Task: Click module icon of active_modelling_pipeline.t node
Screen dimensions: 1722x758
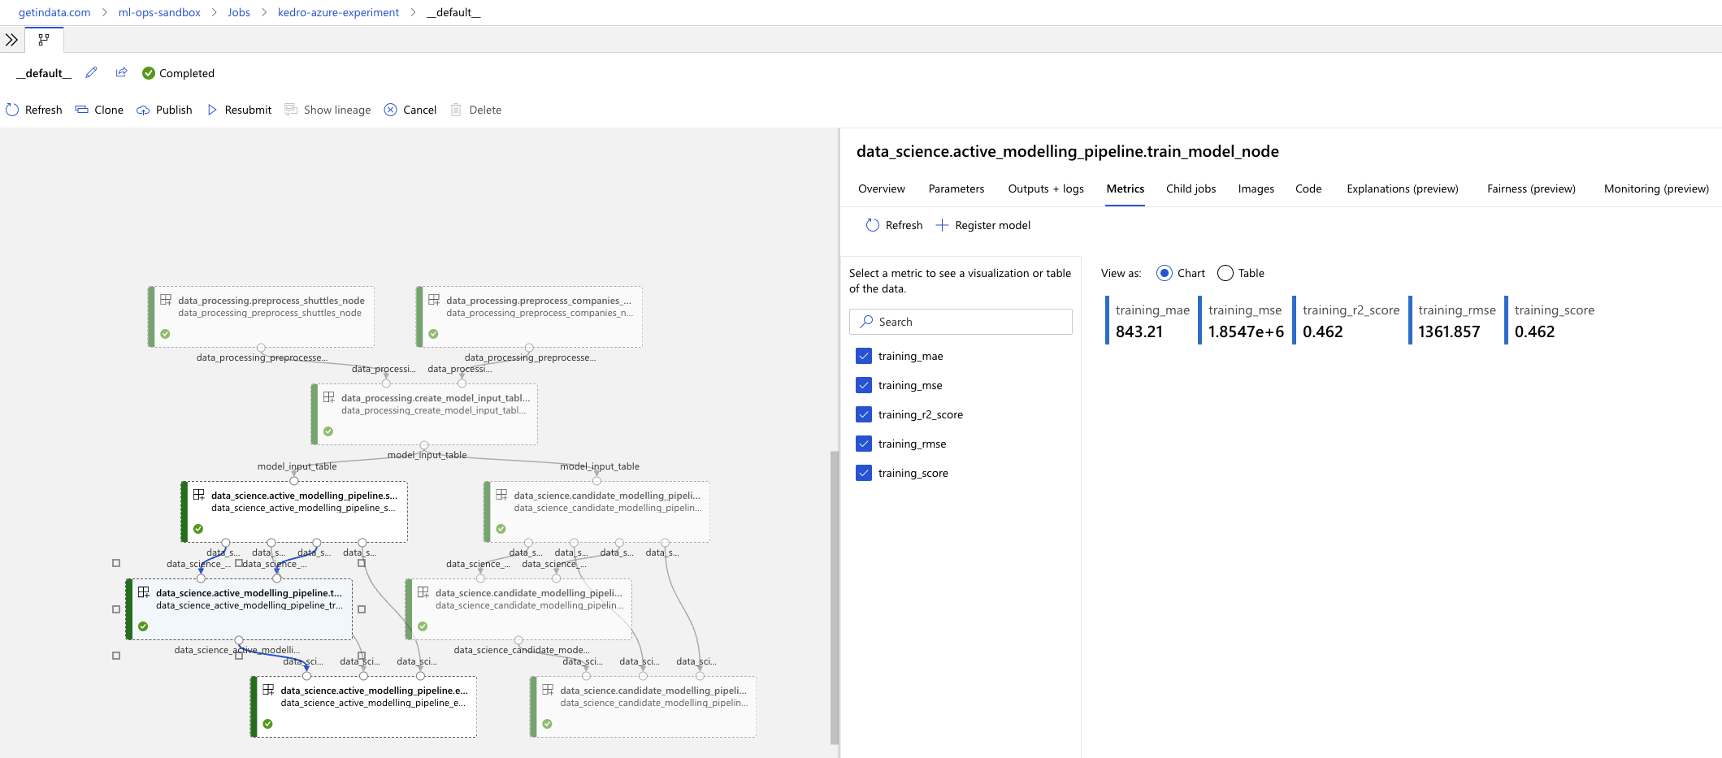Action: 144,592
